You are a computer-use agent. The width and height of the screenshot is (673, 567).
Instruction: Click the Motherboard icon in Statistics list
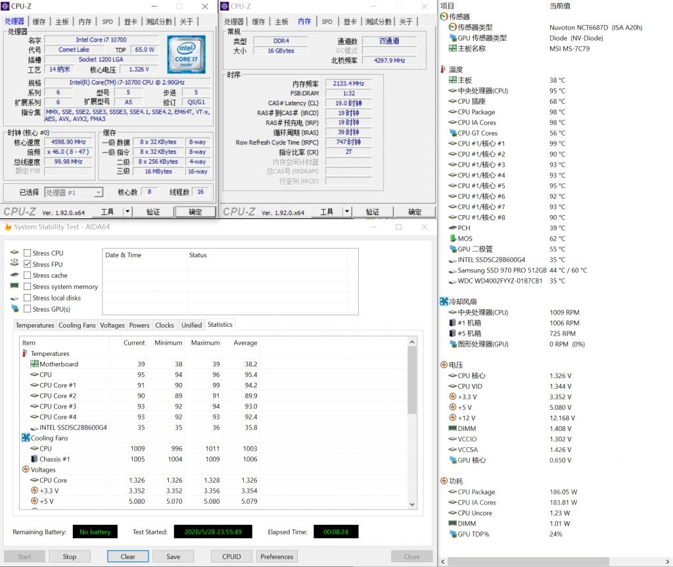34,364
